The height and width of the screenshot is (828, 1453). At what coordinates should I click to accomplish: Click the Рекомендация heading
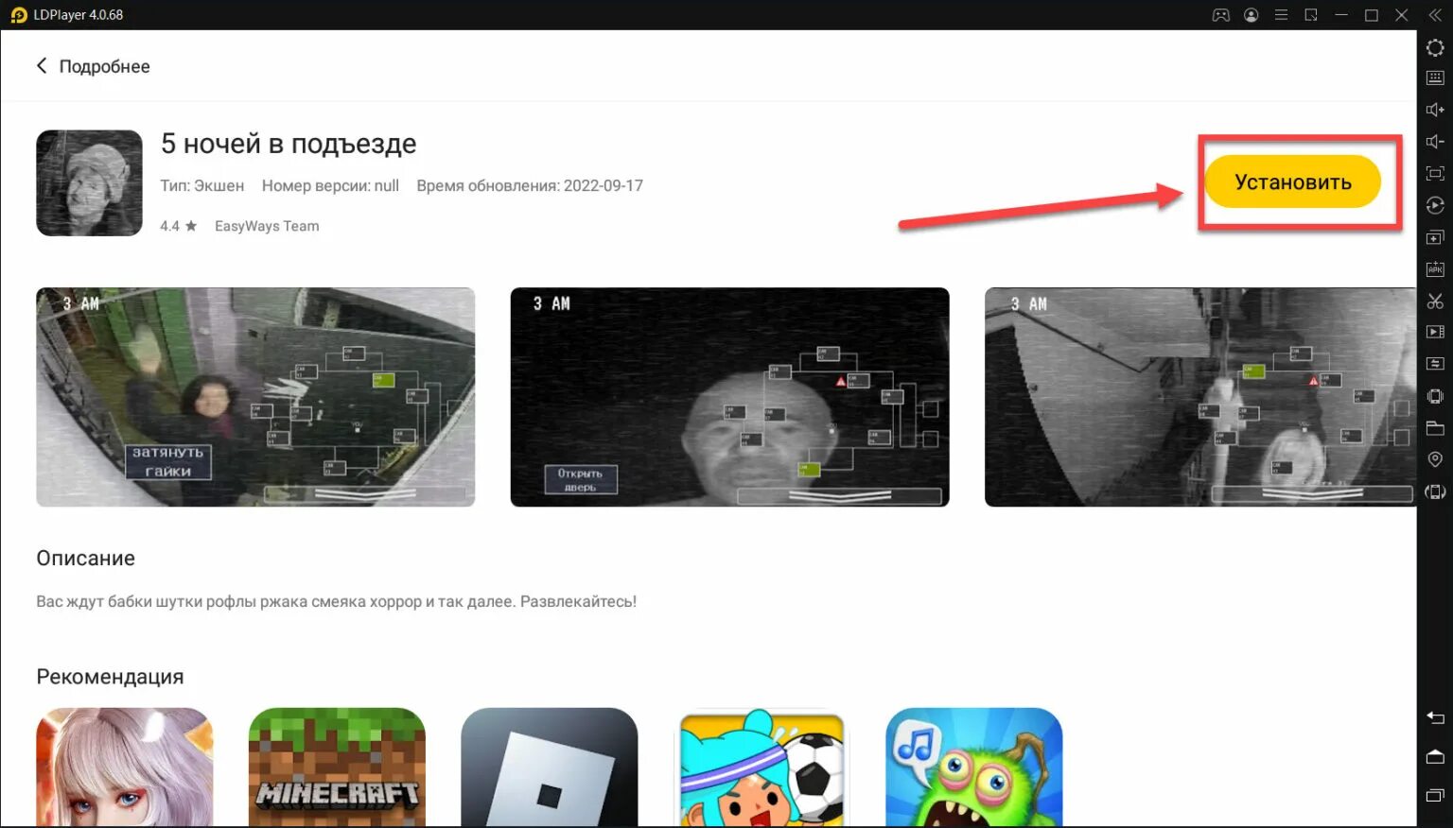pyautogui.click(x=110, y=677)
